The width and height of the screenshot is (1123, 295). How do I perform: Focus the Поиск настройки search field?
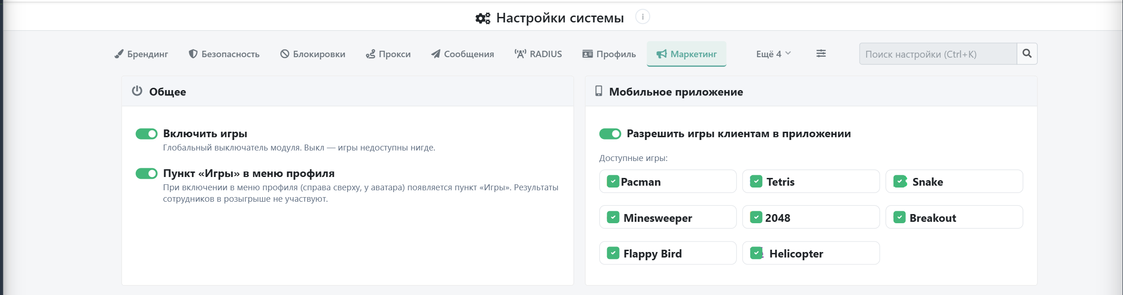pos(938,54)
